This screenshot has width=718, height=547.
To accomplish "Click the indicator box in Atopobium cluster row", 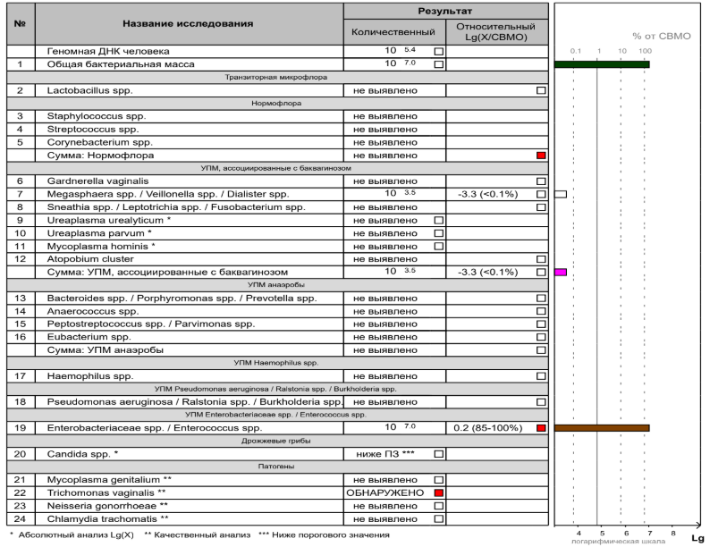I will coord(541,259).
